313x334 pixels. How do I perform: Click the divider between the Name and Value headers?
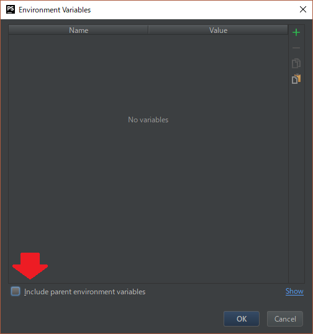click(148, 30)
